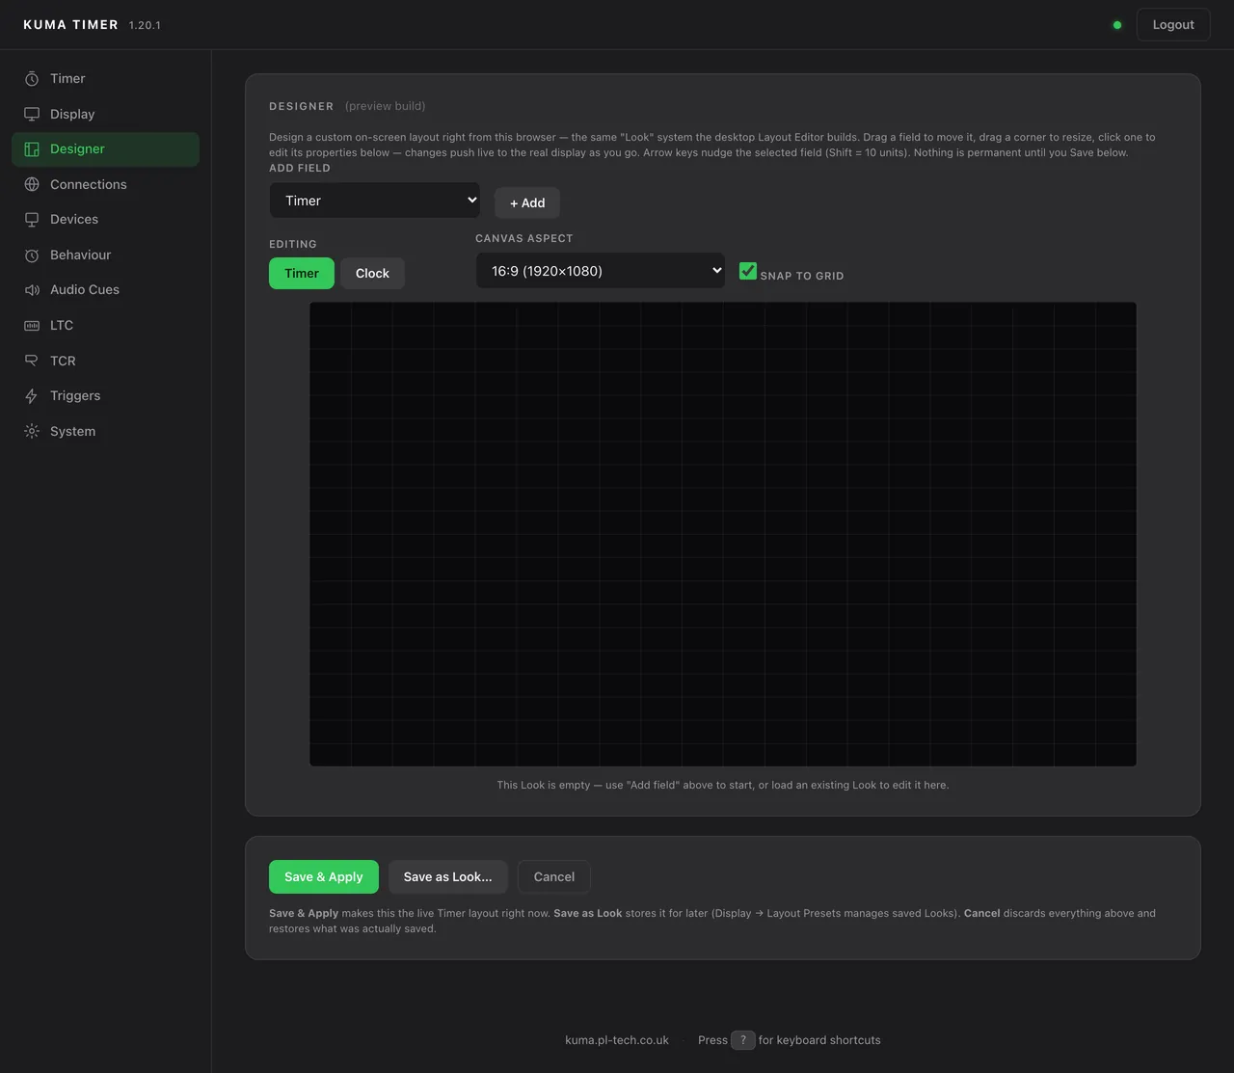Click the Behaviour alarm clock icon

pyautogui.click(x=32, y=255)
